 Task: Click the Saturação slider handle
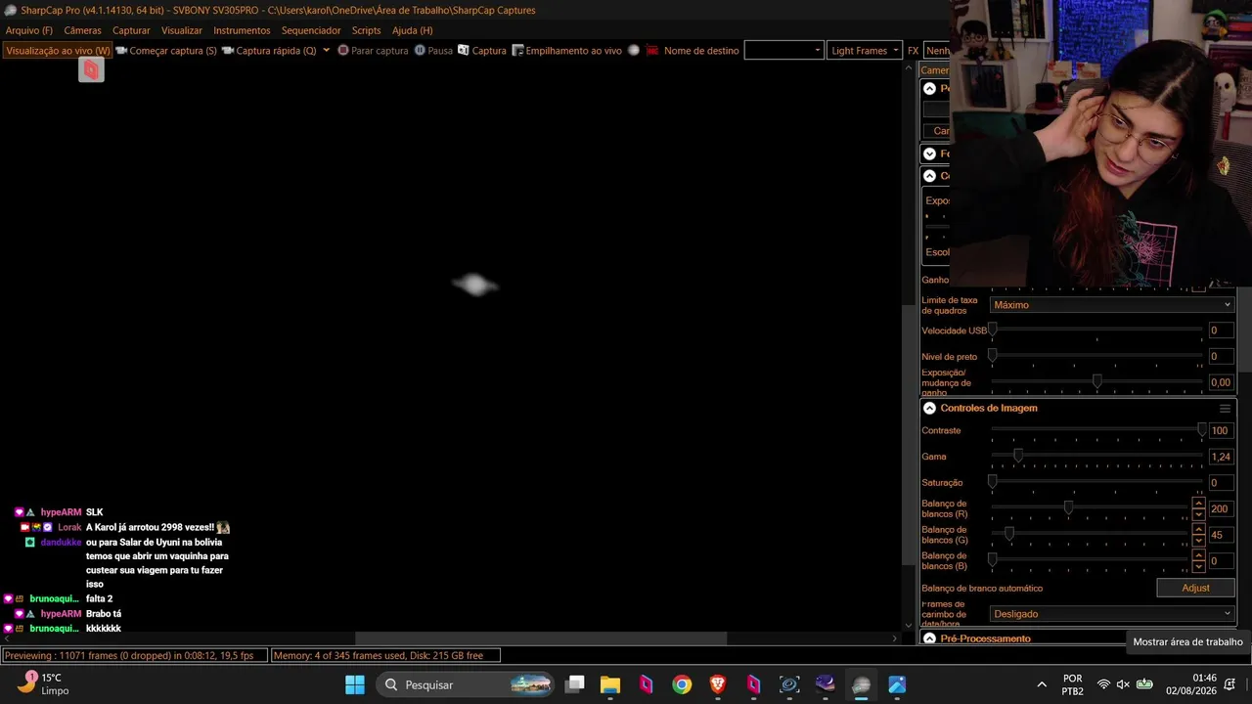(992, 481)
